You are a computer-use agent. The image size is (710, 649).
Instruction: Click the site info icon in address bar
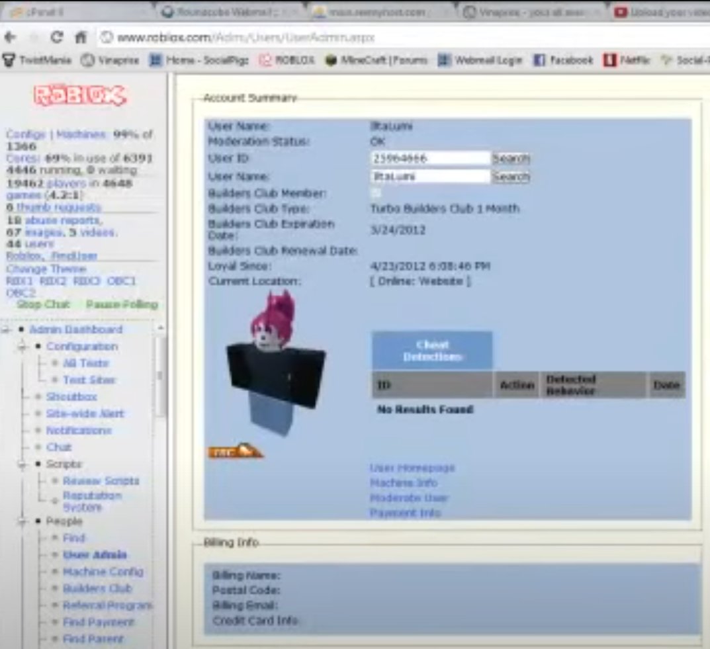[x=107, y=37]
